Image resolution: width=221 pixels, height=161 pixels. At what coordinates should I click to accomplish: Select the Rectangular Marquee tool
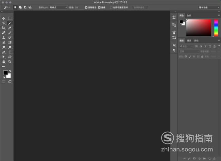pos(10,18)
